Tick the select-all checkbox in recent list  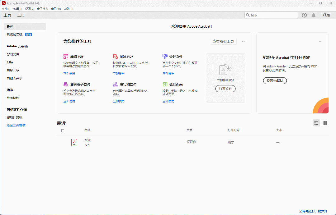tap(63, 131)
